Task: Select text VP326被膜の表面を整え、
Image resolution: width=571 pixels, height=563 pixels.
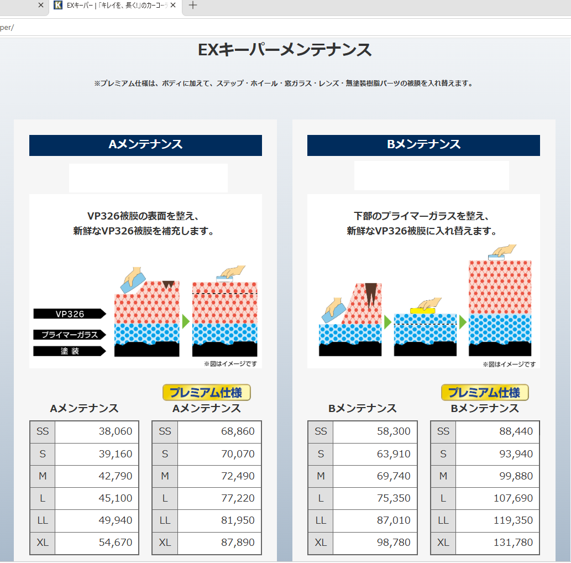Action: tap(143, 216)
